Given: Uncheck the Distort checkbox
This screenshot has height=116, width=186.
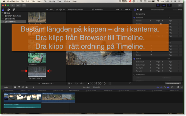Looking at the screenshot, I should tap(134, 59).
